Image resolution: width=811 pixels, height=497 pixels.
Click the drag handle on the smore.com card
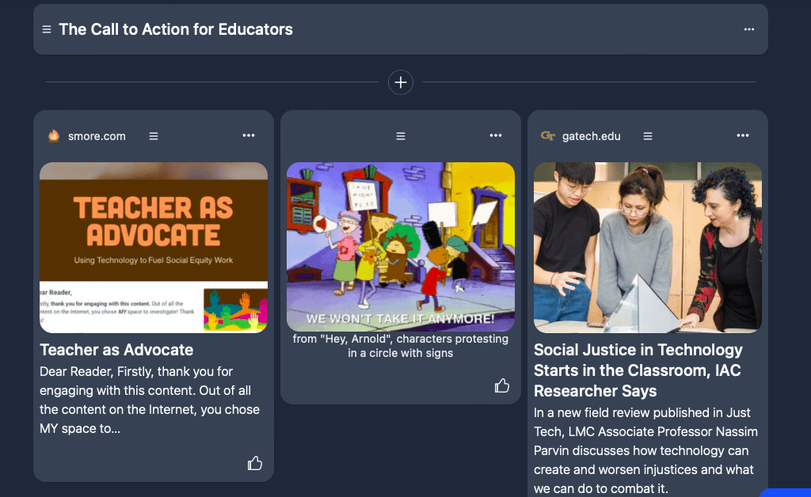pos(154,136)
